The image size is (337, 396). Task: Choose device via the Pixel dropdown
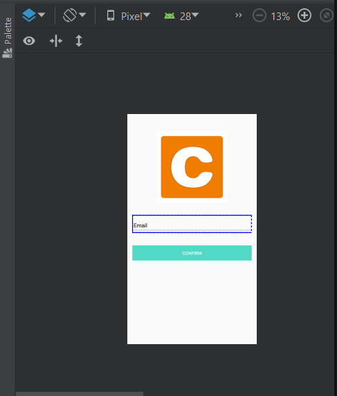[129, 16]
